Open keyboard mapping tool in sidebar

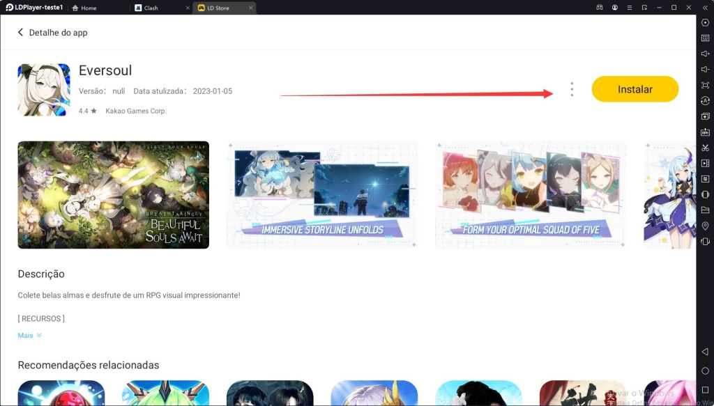pyautogui.click(x=705, y=38)
